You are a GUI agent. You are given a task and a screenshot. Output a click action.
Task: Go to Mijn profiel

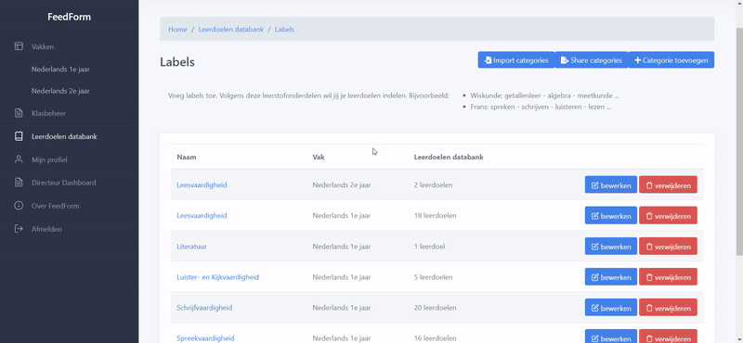point(49,159)
